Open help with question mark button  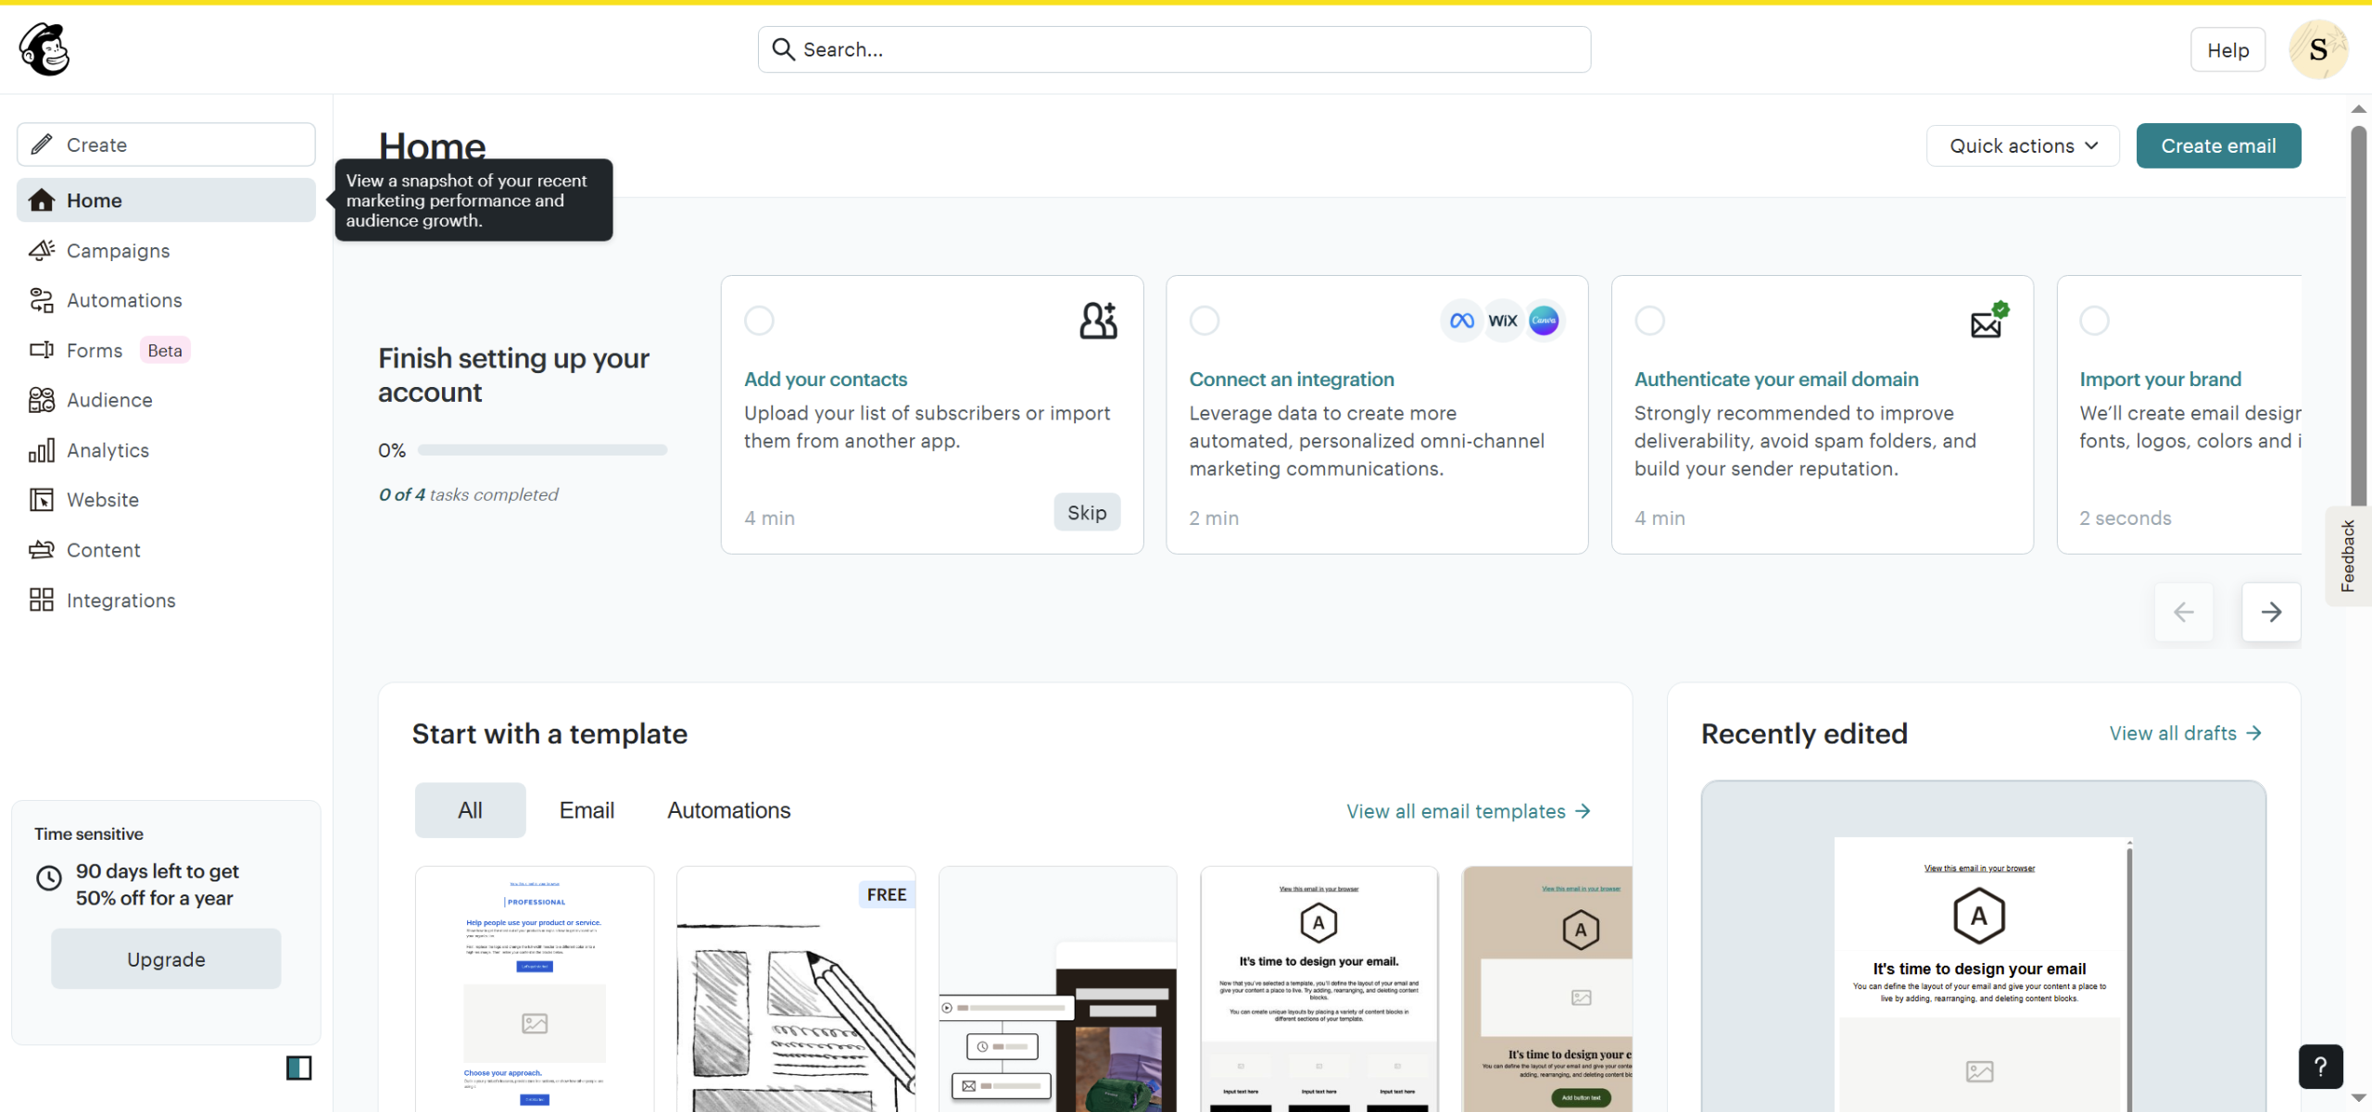[x=2320, y=1067]
